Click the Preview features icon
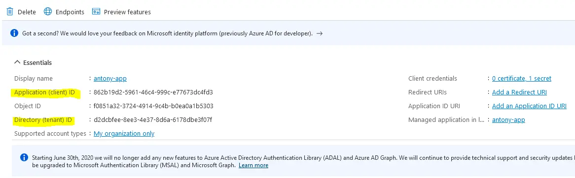The width and height of the screenshot is (575, 178). (x=96, y=12)
